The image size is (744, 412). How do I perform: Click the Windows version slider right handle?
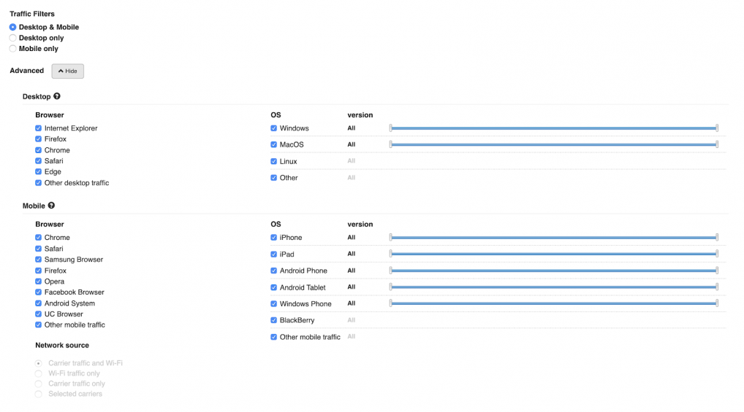pos(717,128)
